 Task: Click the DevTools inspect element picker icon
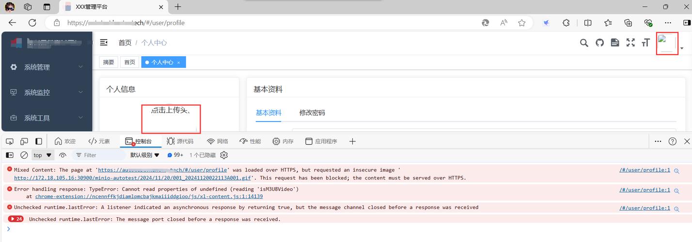(9, 141)
